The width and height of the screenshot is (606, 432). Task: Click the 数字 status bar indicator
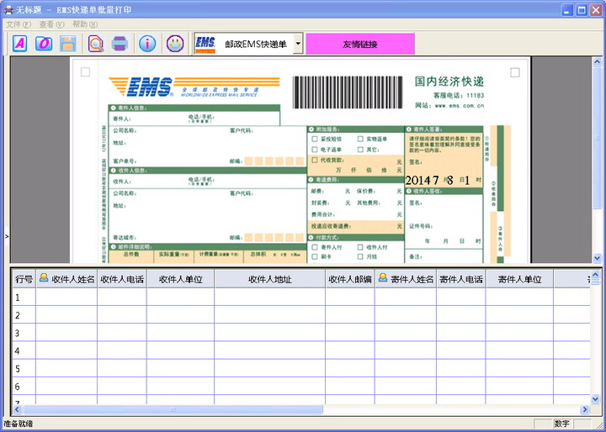tap(561, 424)
